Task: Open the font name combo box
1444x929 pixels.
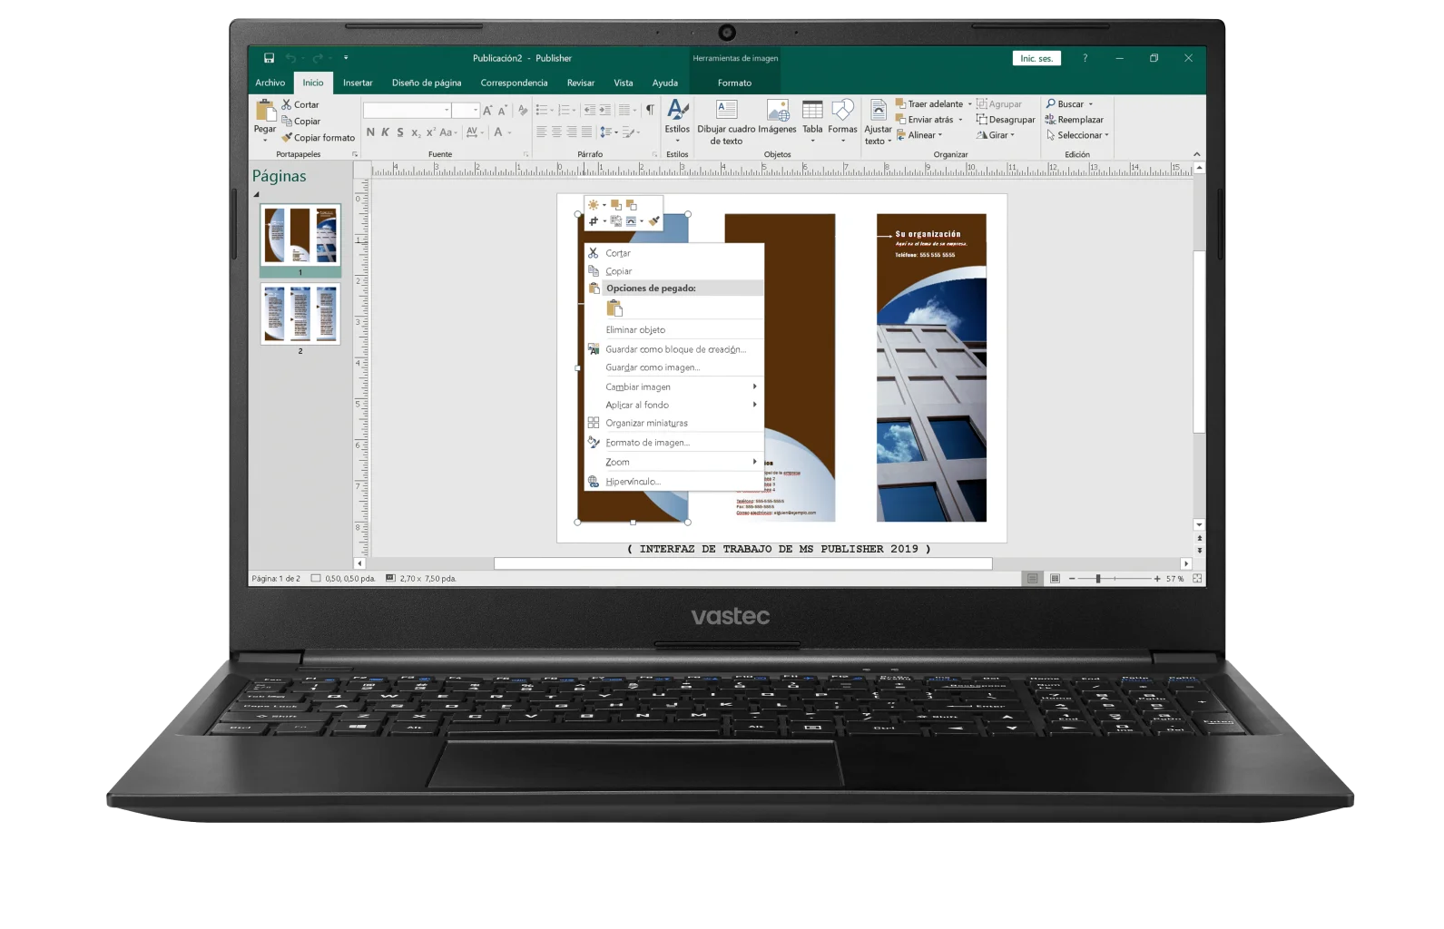Action: point(408,111)
